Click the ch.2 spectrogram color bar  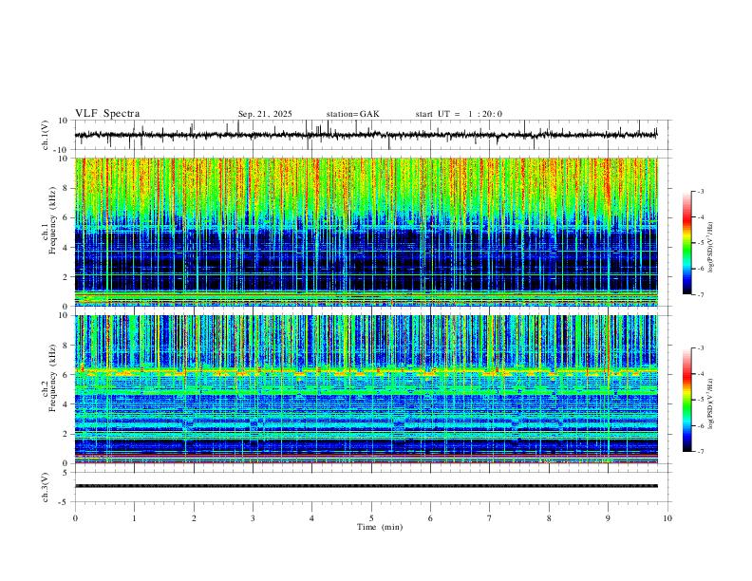pyautogui.click(x=686, y=400)
